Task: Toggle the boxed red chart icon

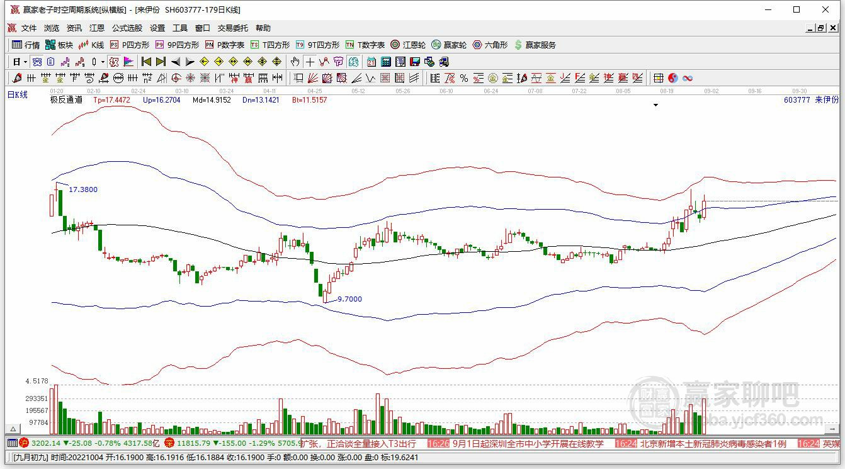Action: [114, 62]
